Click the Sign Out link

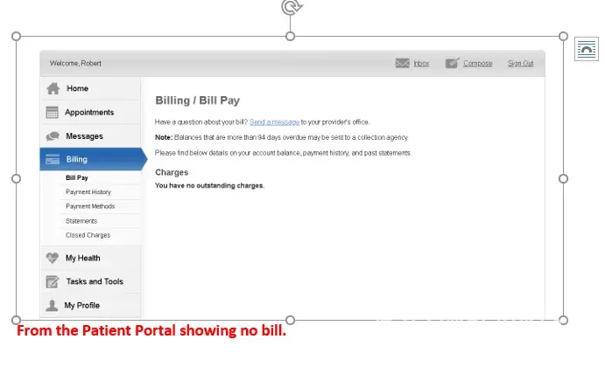[x=520, y=63]
